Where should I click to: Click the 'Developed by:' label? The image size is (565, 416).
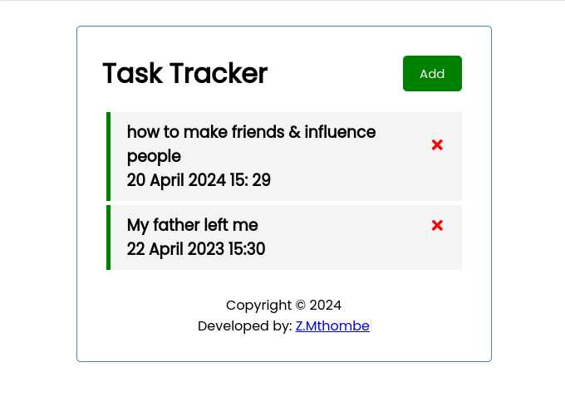(x=244, y=326)
